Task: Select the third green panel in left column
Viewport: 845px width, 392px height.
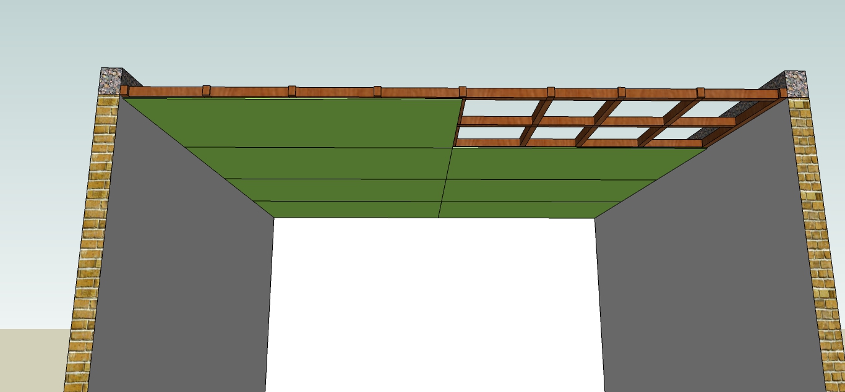Action: [337, 190]
